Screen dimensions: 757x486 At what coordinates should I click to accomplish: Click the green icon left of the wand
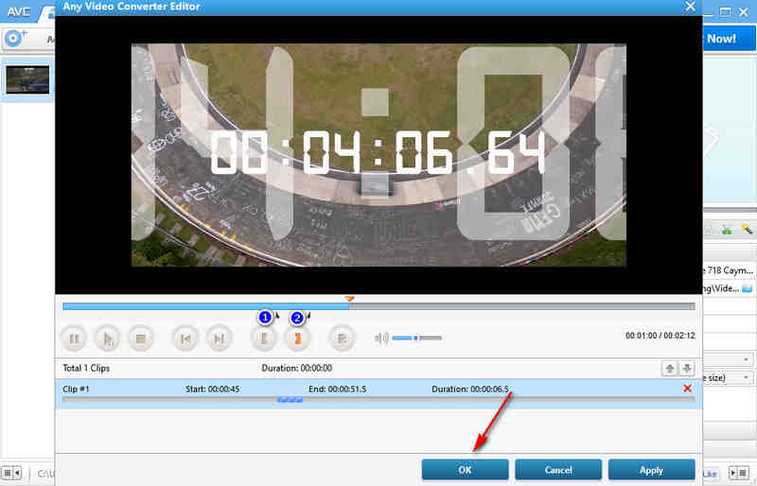tap(727, 229)
